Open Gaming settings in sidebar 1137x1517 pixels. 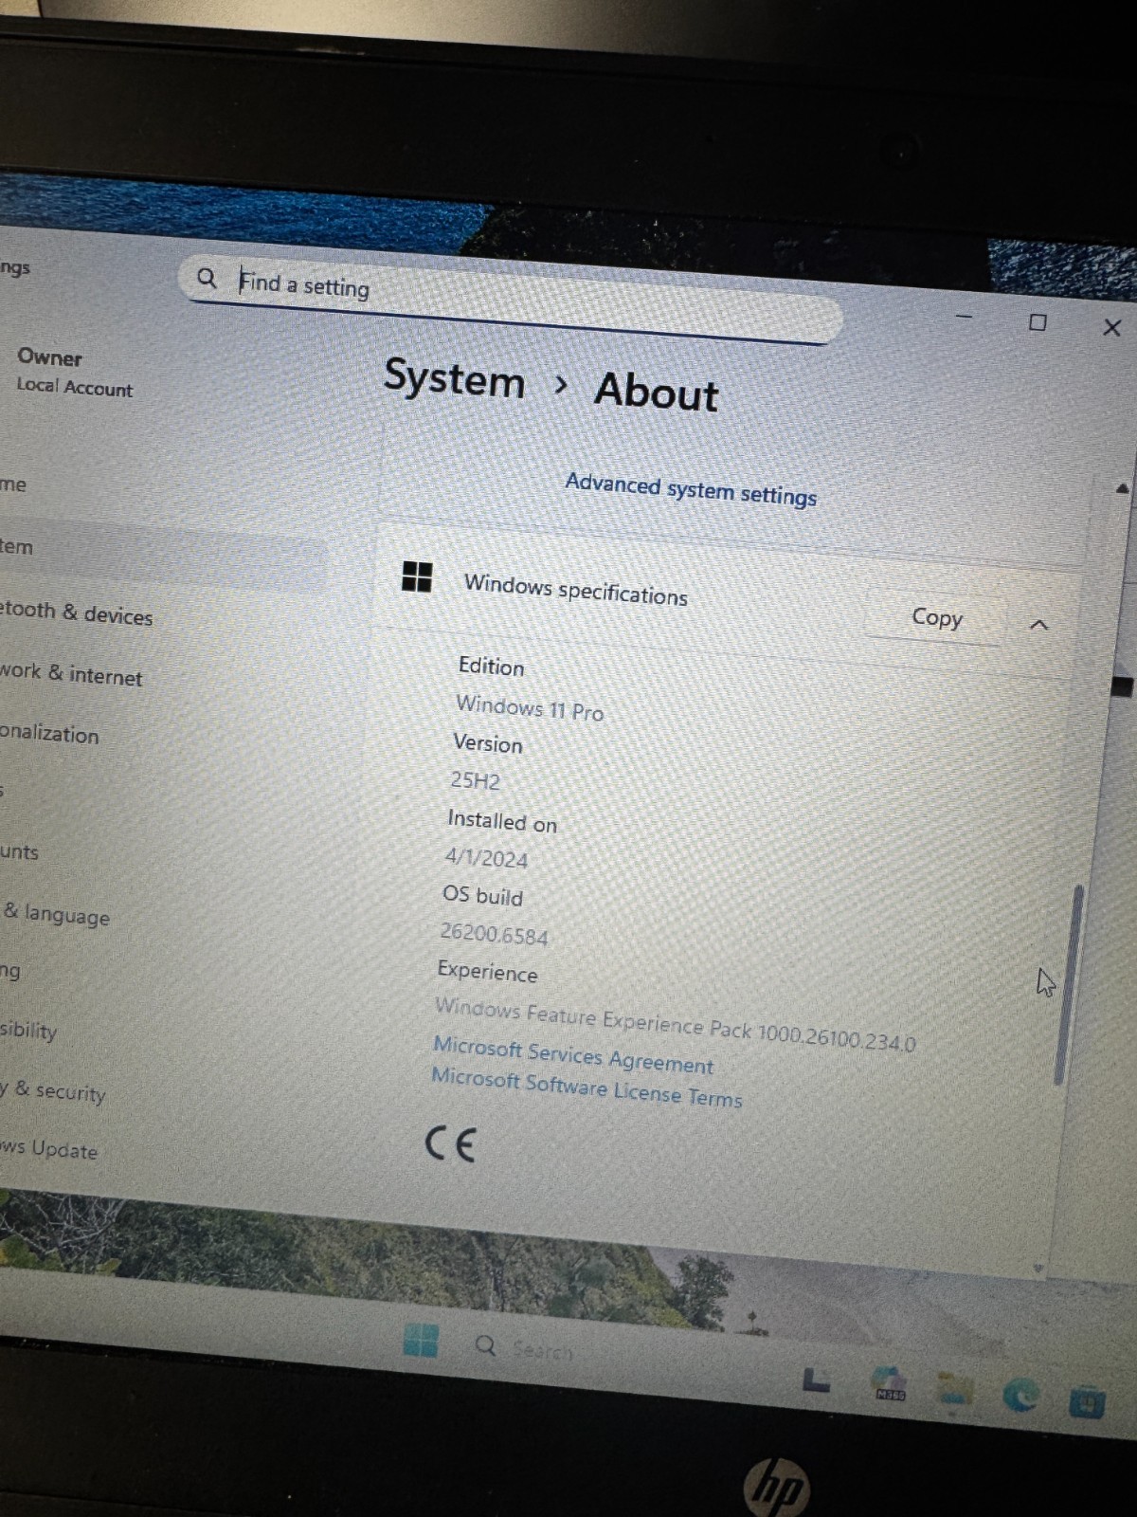point(9,971)
